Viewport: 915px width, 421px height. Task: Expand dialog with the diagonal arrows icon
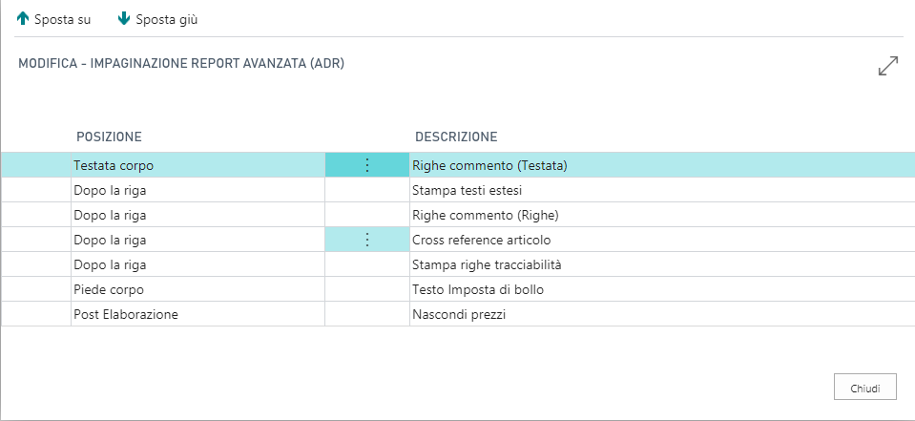tap(887, 66)
